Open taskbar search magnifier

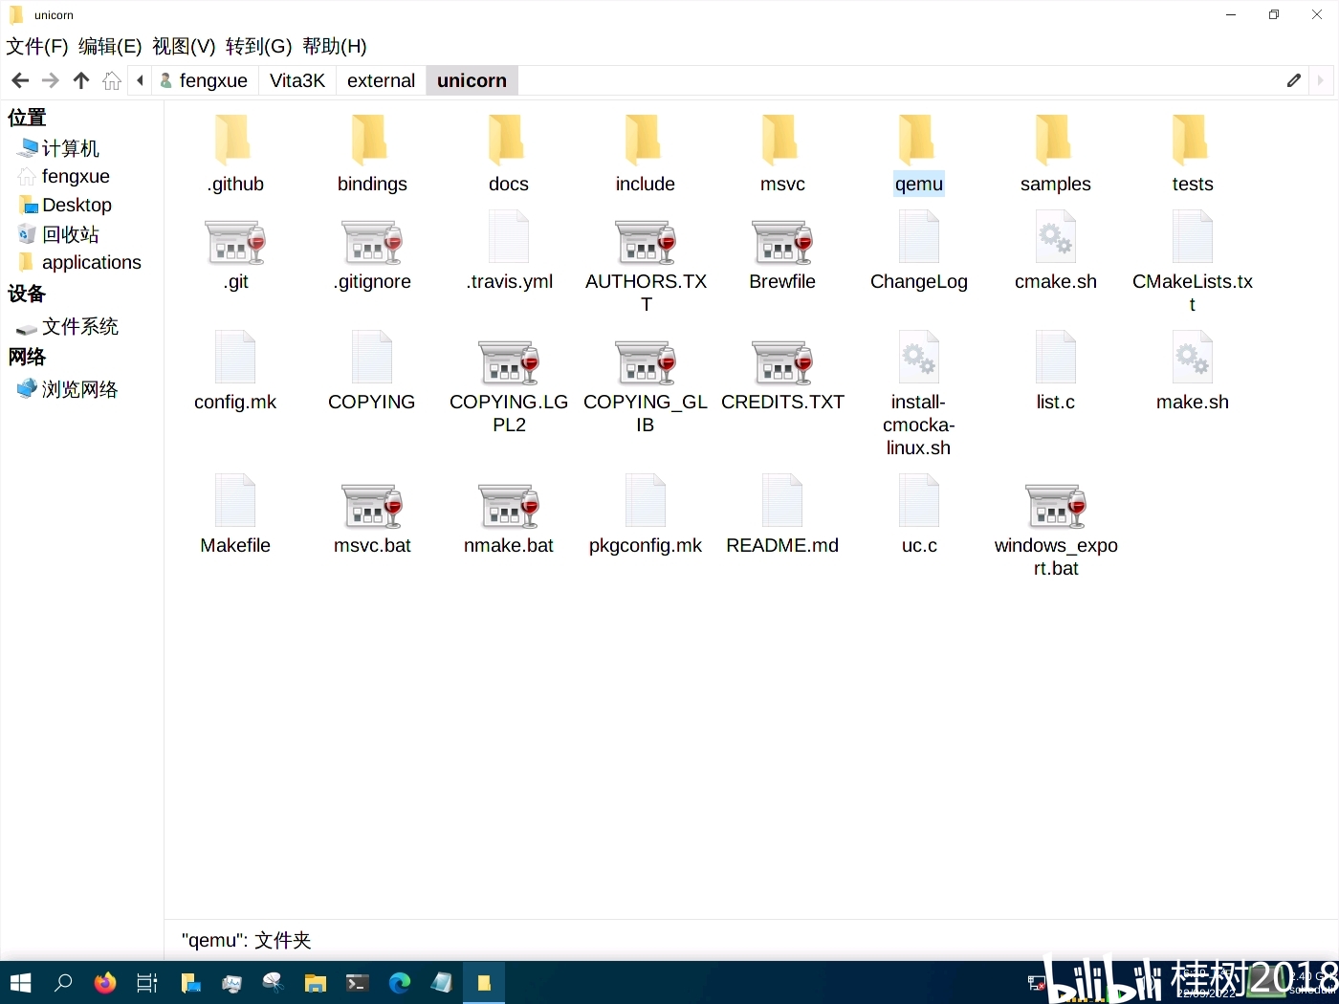pos(63,983)
